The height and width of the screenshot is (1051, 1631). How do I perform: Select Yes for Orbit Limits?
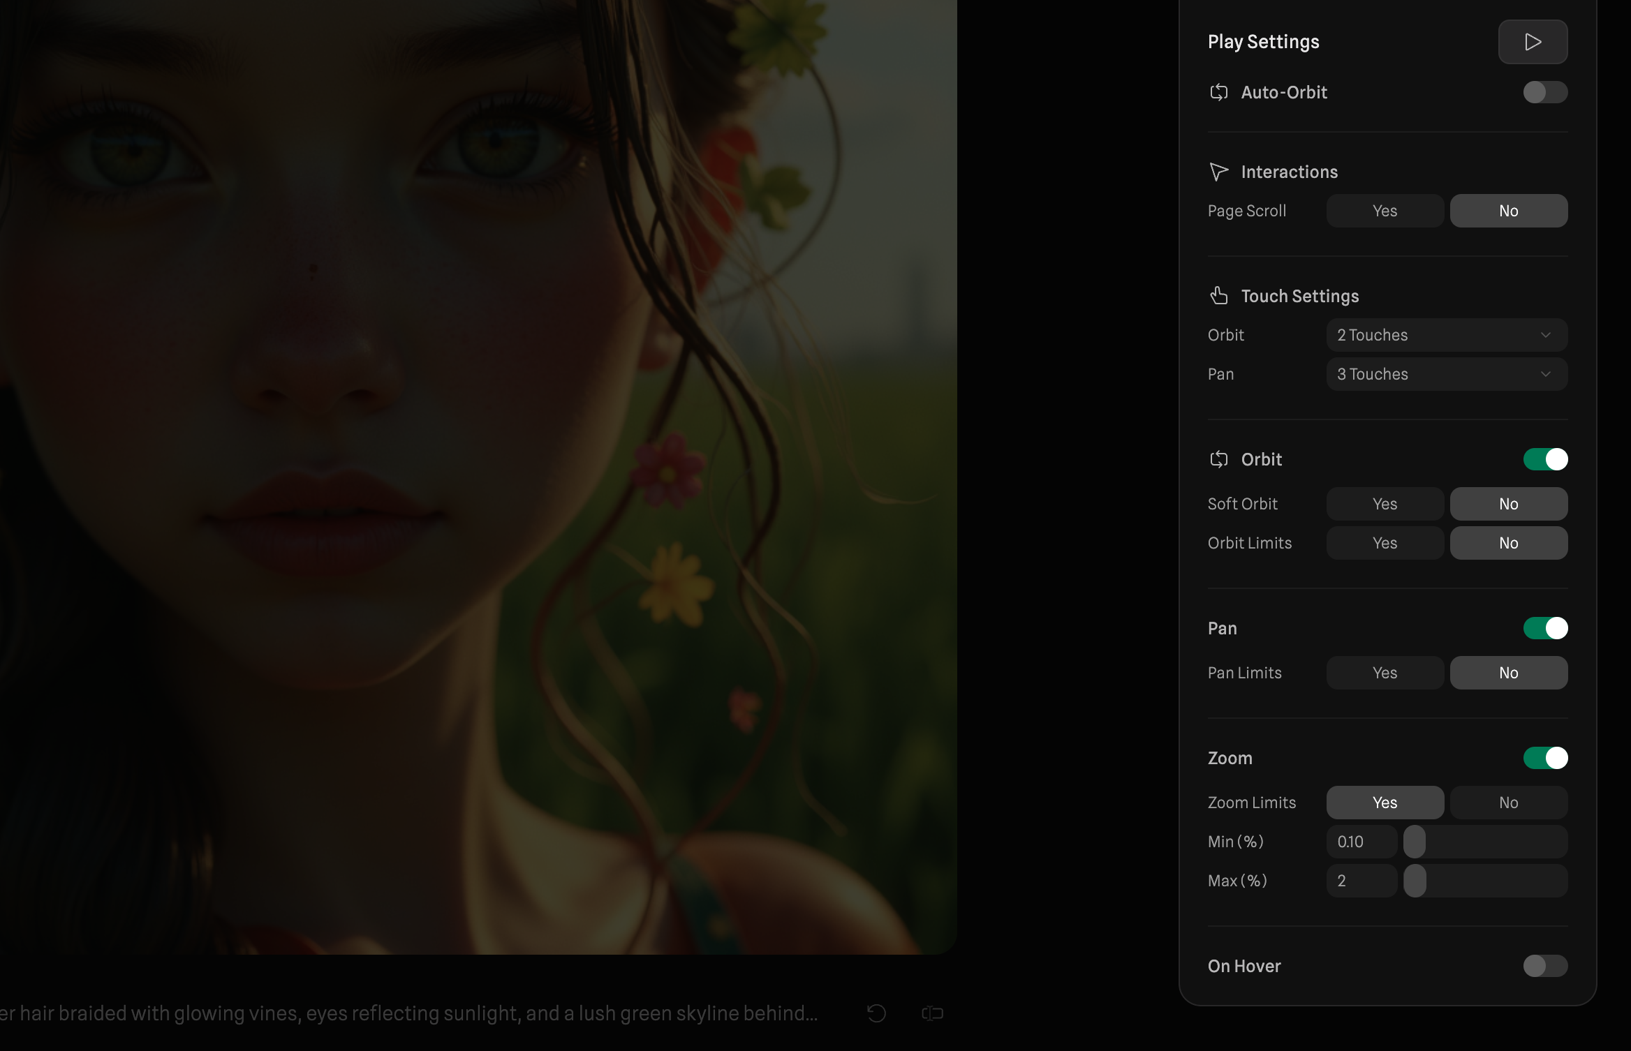point(1385,543)
